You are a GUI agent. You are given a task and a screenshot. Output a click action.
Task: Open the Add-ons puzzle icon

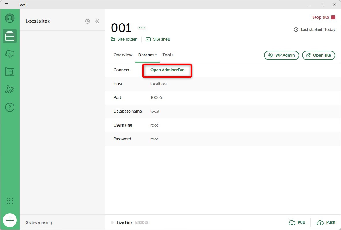click(x=10, y=89)
